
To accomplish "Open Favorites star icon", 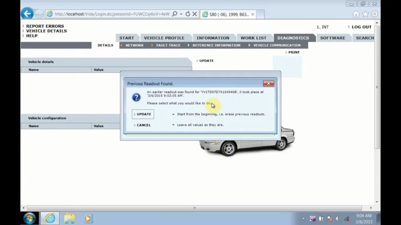I will (x=365, y=14).
